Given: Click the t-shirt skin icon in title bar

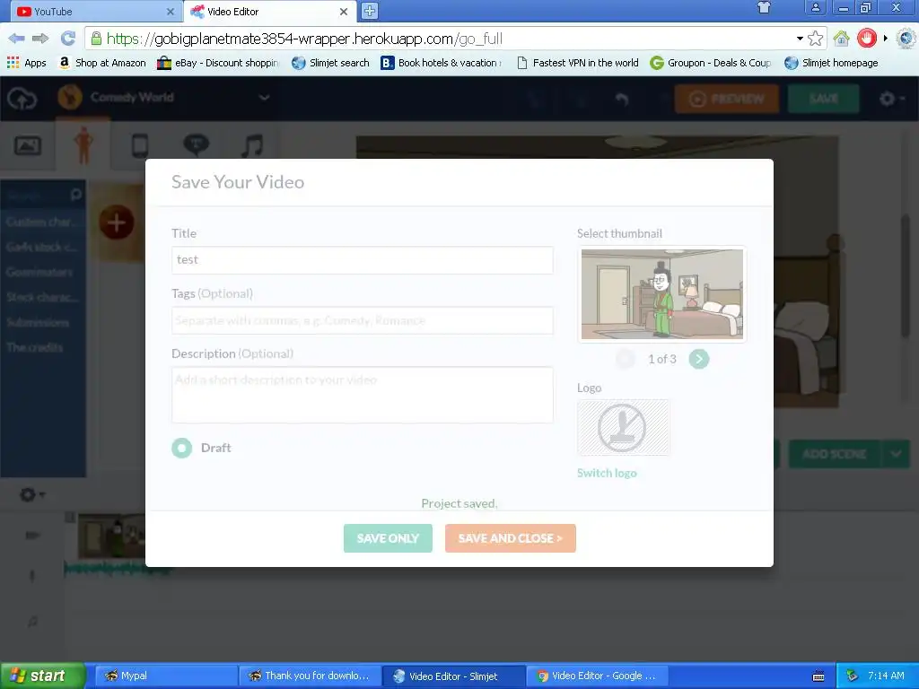Looking at the screenshot, I should (x=764, y=7).
